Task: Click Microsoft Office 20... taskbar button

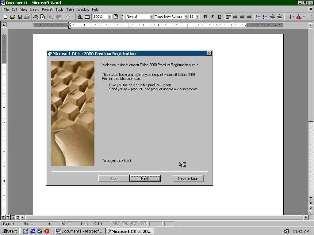Action: 130,231
